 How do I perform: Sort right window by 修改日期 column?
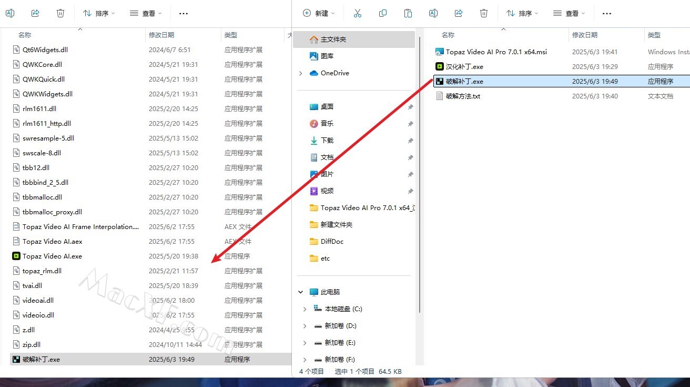tap(585, 35)
